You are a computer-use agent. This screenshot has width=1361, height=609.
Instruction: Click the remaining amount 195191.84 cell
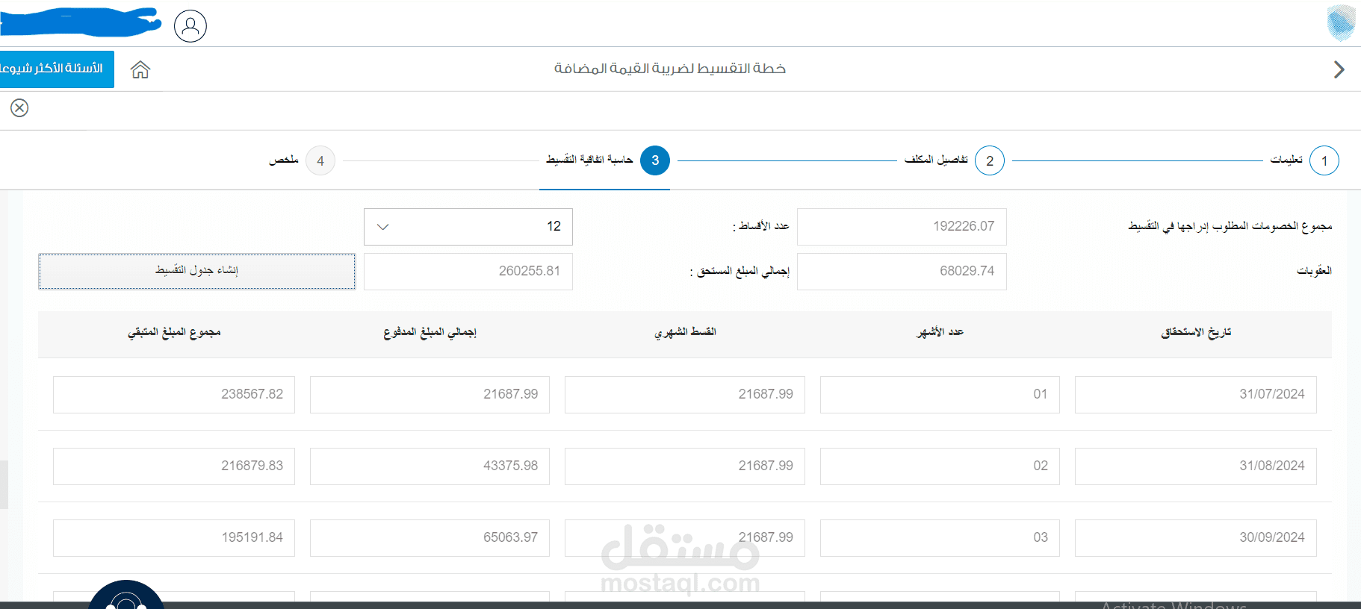174,538
